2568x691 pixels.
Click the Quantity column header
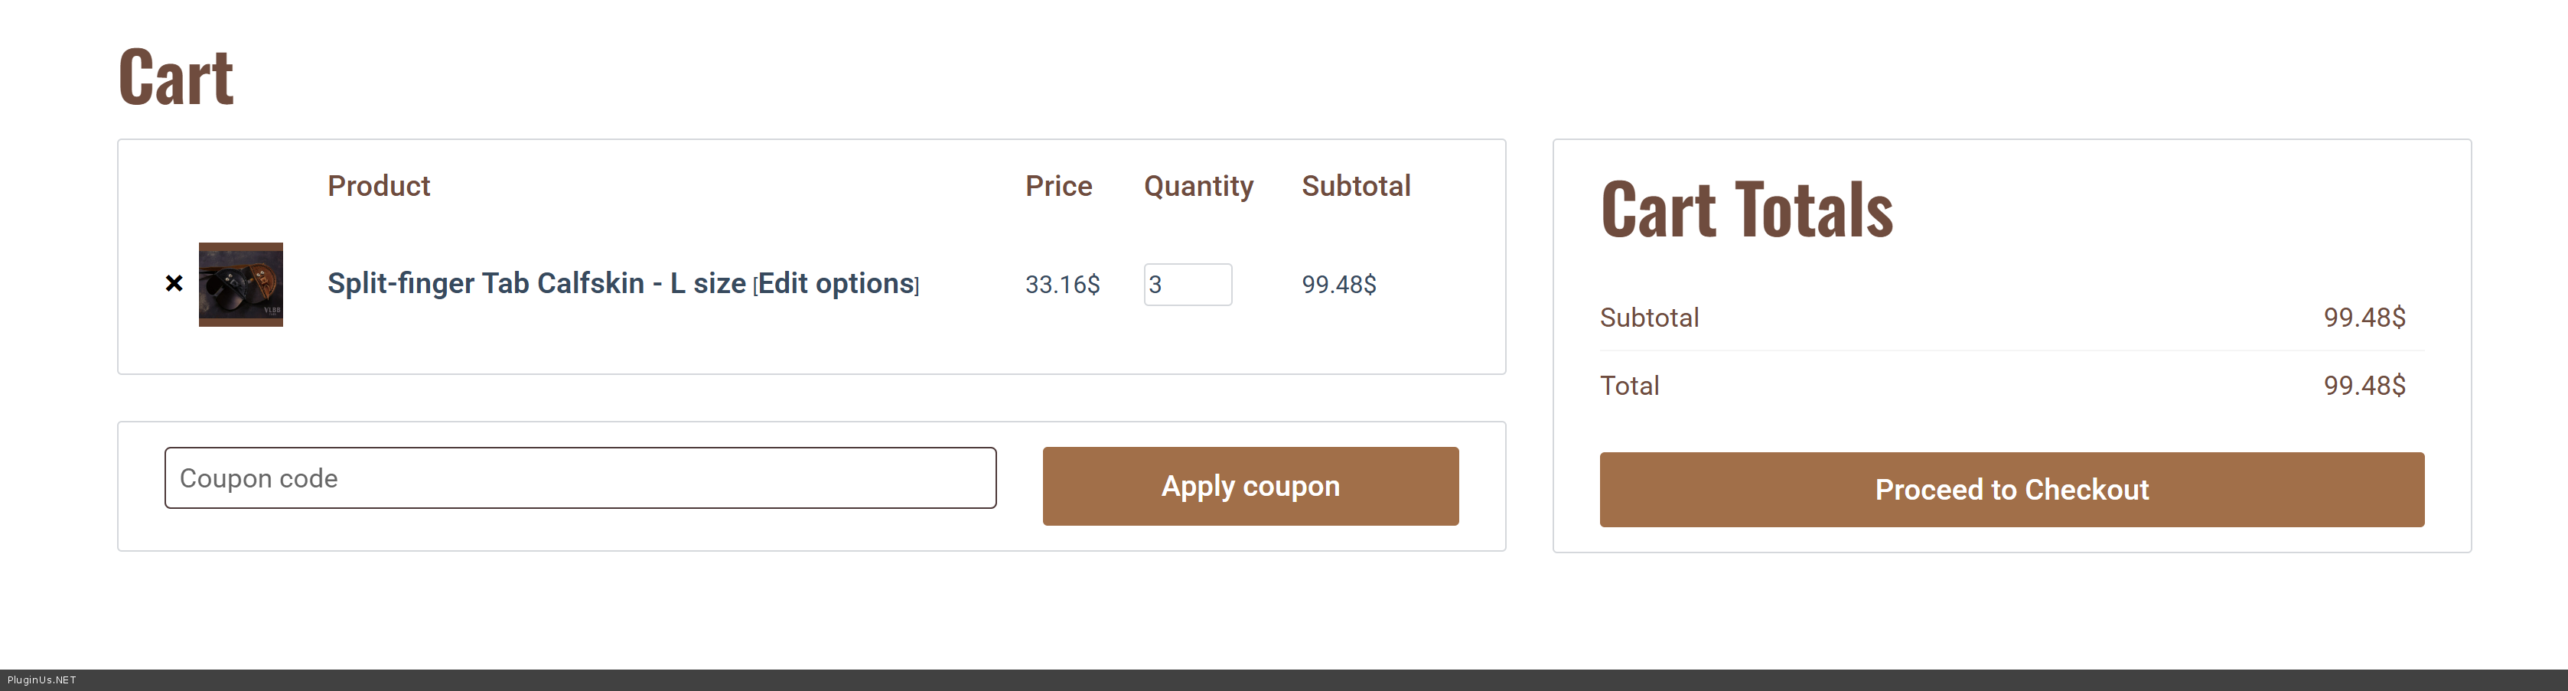tap(1198, 185)
